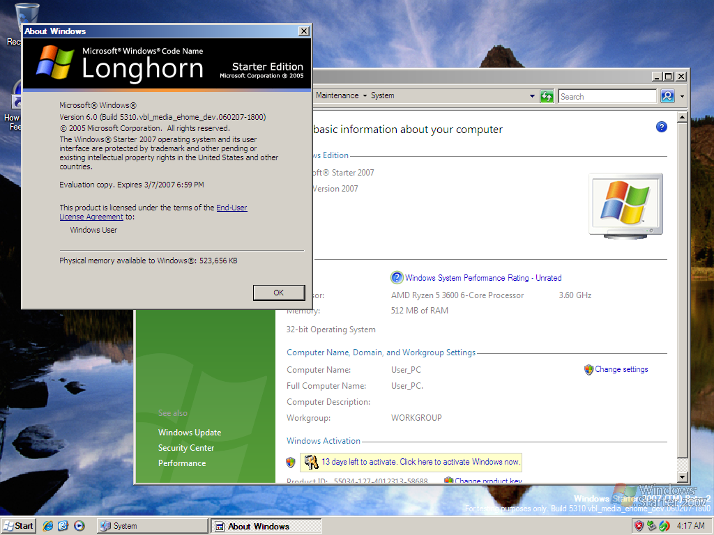Click the shield icon beside Change settings

coord(588,369)
